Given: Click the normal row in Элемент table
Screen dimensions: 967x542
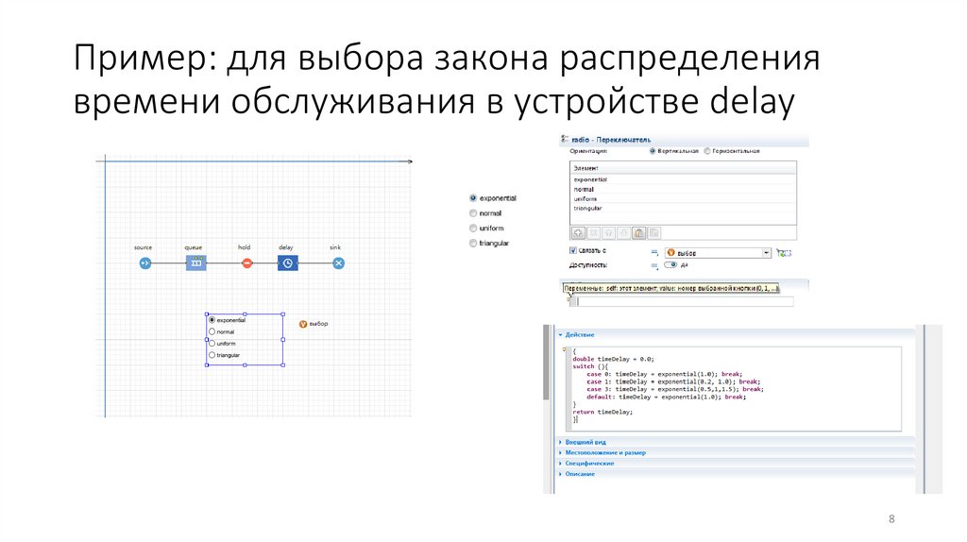Looking at the screenshot, I should [x=683, y=189].
